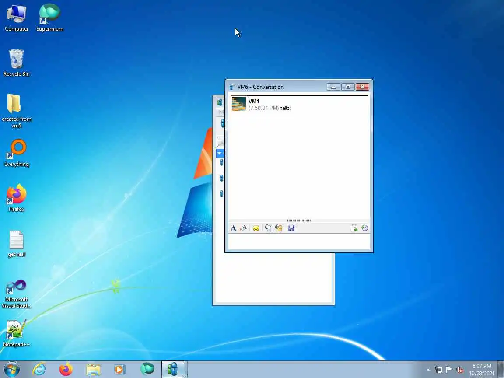The height and width of the screenshot is (378, 504).
Task: Click the (7:50:31 PM) message timestamp
Action: click(263, 108)
